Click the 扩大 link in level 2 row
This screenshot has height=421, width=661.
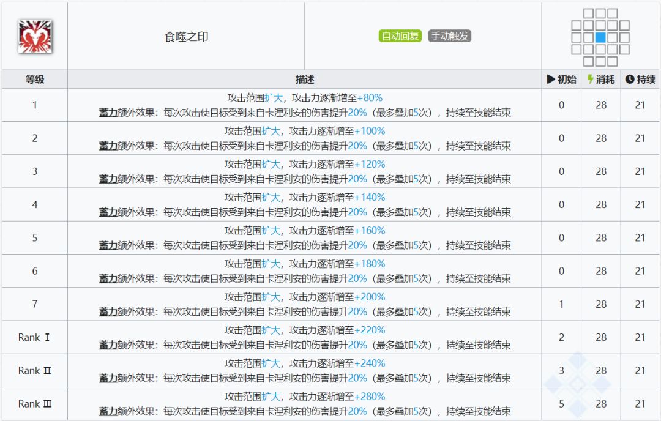pyautogui.click(x=270, y=131)
